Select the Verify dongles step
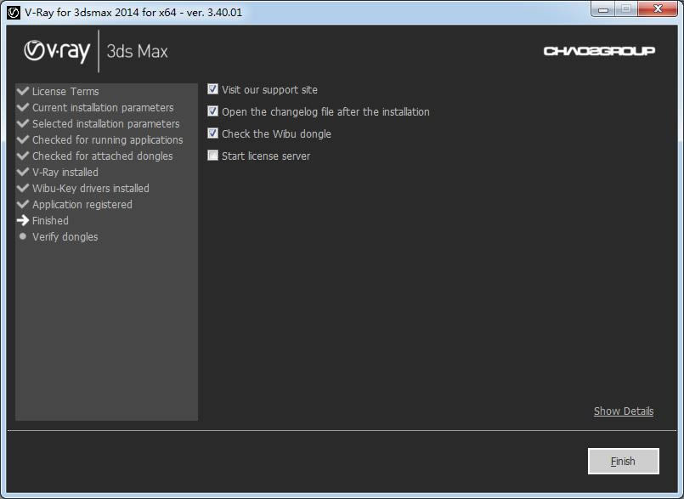This screenshot has width=684, height=499. 65,236
